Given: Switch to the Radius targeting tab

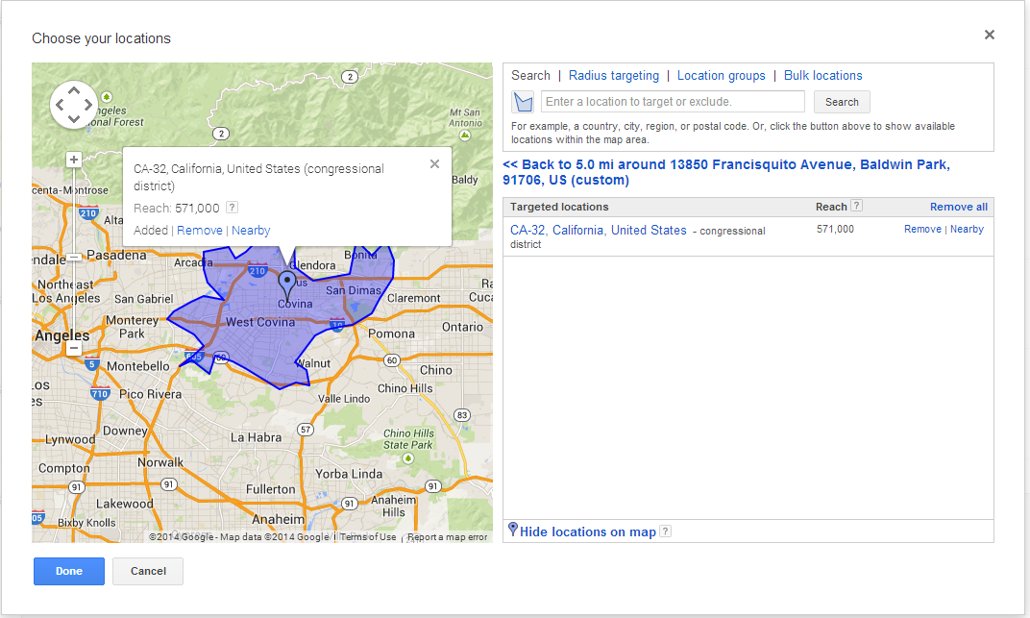Looking at the screenshot, I should click(x=613, y=76).
